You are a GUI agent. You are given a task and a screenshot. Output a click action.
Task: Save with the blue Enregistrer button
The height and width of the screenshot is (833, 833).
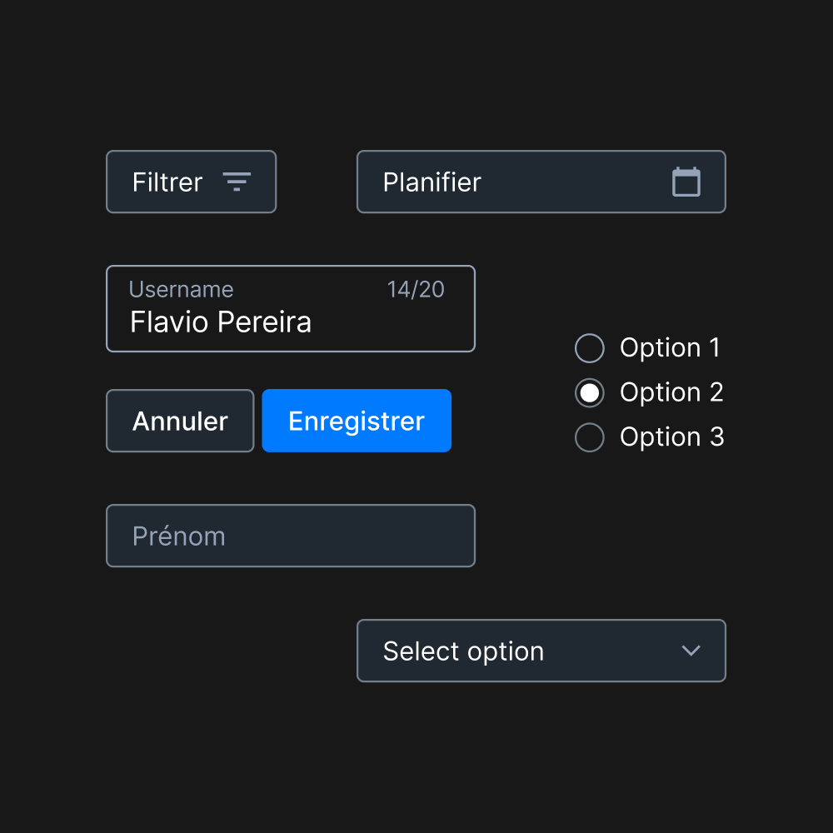coord(357,421)
